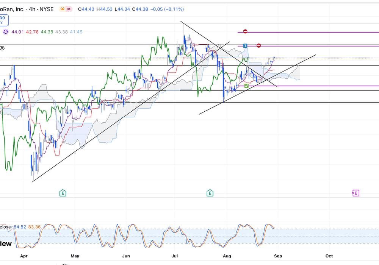This screenshot has height=265, width=379.
Task: Click the stochastic value 84.82 in lower pane
Action: tap(19, 227)
